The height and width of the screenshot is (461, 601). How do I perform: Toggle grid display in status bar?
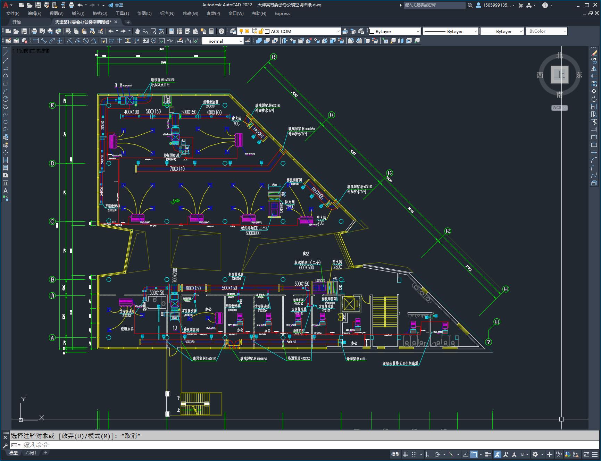(x=406, y=454)
